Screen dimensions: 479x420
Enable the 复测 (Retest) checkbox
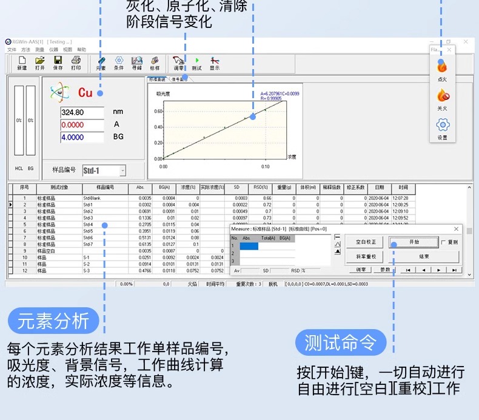point(443,242)
